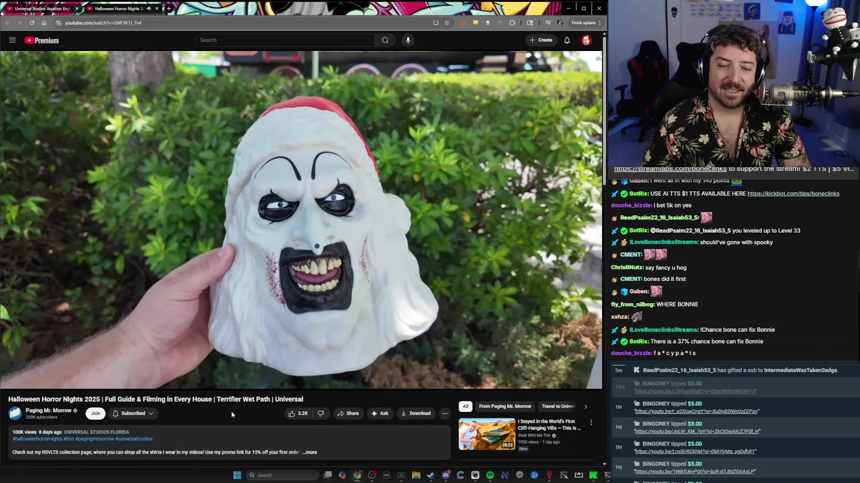Open the browser extensions puzzle icon
The width and height of the screenshot is (860, 483).
pos(512,23)
